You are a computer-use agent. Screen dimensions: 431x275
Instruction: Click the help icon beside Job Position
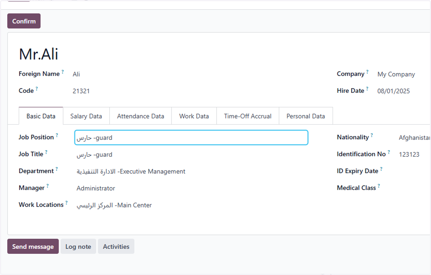click(x=57, y=135)
